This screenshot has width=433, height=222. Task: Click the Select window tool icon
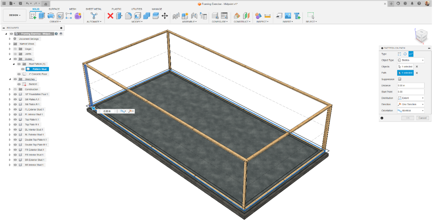(311, 15)
